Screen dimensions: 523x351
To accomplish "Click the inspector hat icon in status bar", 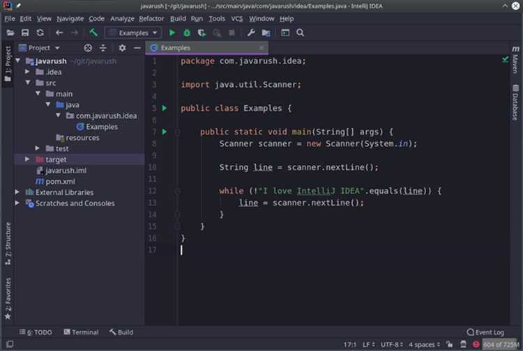I will 463,344.
